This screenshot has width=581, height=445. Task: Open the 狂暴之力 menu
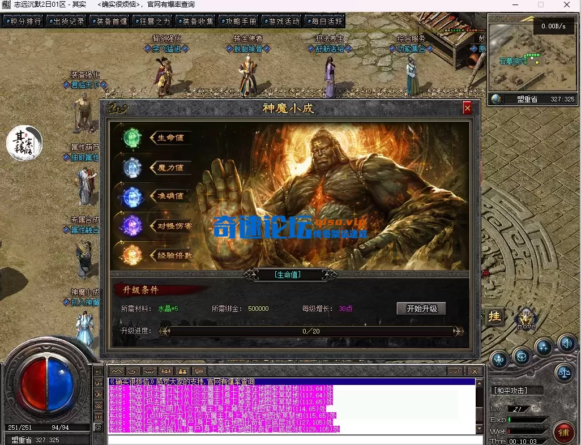pyautogui.click(x=152, y=22)
